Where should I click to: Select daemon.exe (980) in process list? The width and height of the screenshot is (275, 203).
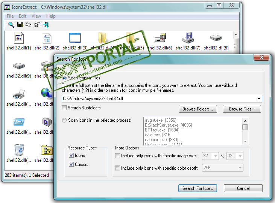pyautogui.click(x=161, y=140)
